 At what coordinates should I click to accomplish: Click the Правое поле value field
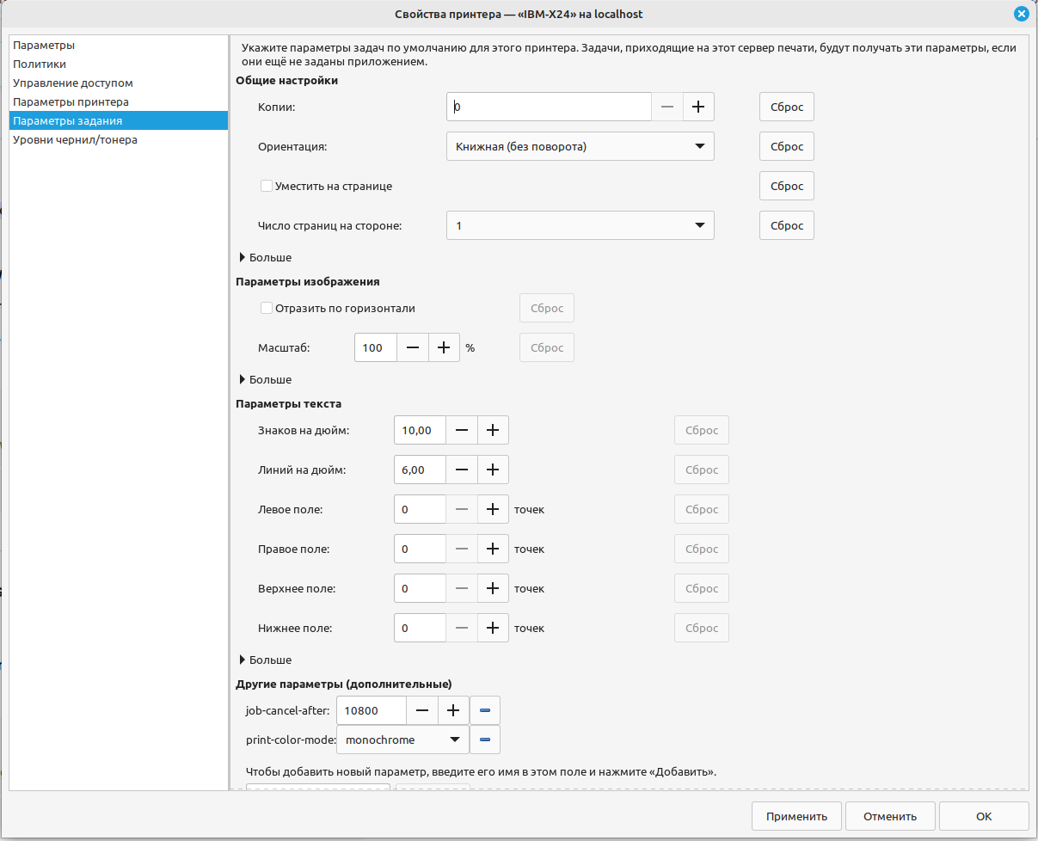point(420,549)
